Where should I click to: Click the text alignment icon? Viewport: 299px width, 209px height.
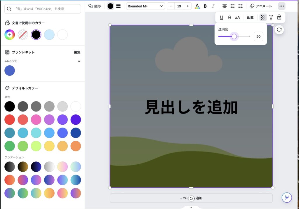tap(224, 6)
